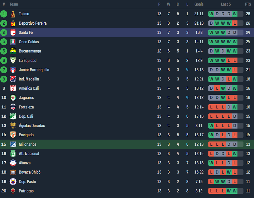The image size is (254, 198).
Task: Click the rank 1 position badge
Action: click(4, 14)
